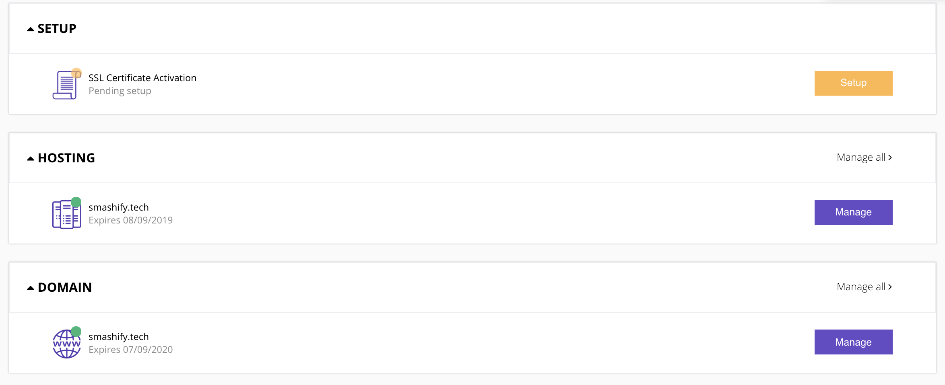945x385 pixels.
Task: Select SSL Certificate Activation title text
Action: tap(142, 78)
